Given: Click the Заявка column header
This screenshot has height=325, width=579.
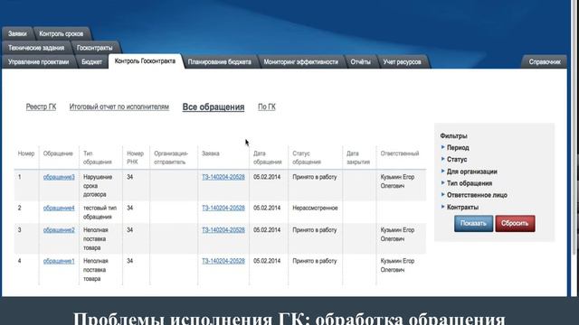Looking at the screenshot, I should [211, 153].
